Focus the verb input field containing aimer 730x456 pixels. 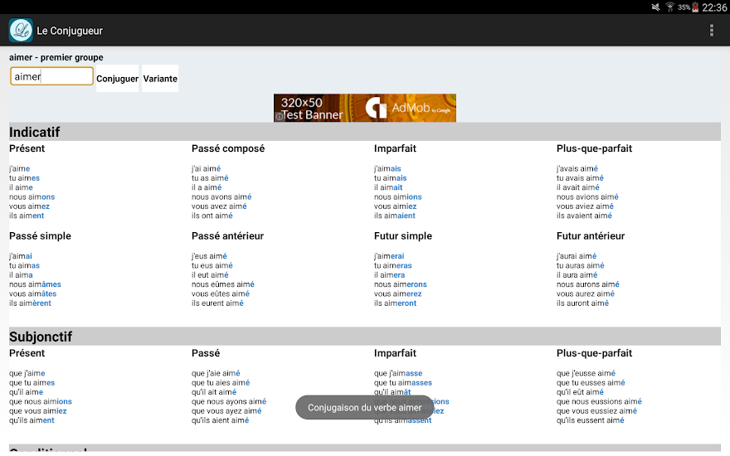(x=51, y=76)
